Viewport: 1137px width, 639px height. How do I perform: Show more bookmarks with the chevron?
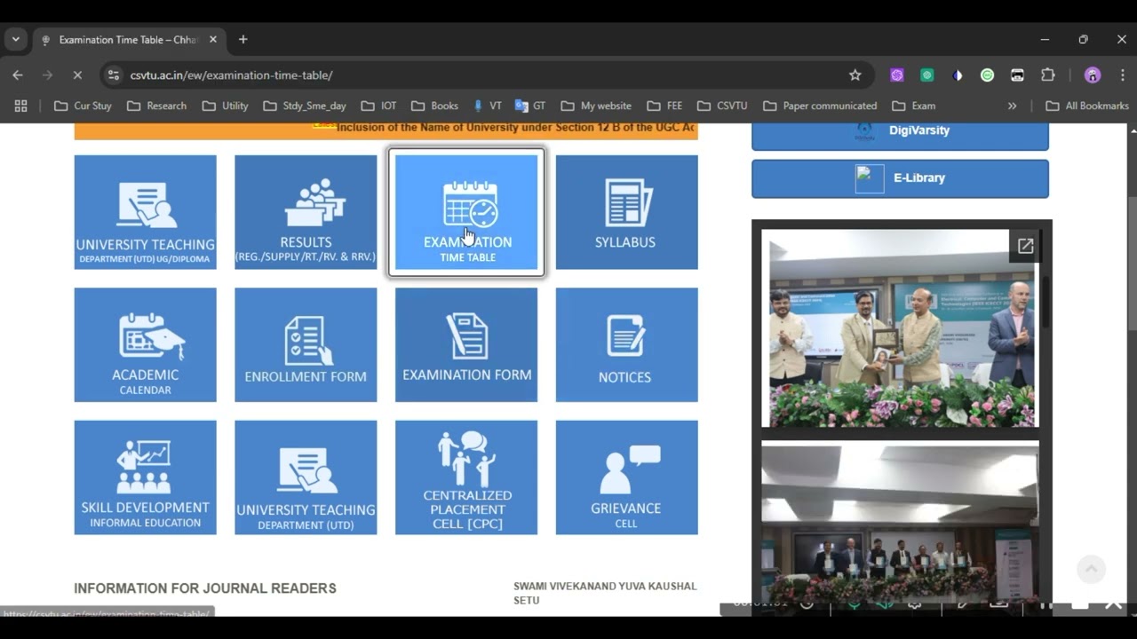[1012, 106]
